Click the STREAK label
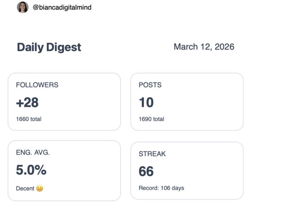Screen dimensions: 289x215 [x=152, y=154]
